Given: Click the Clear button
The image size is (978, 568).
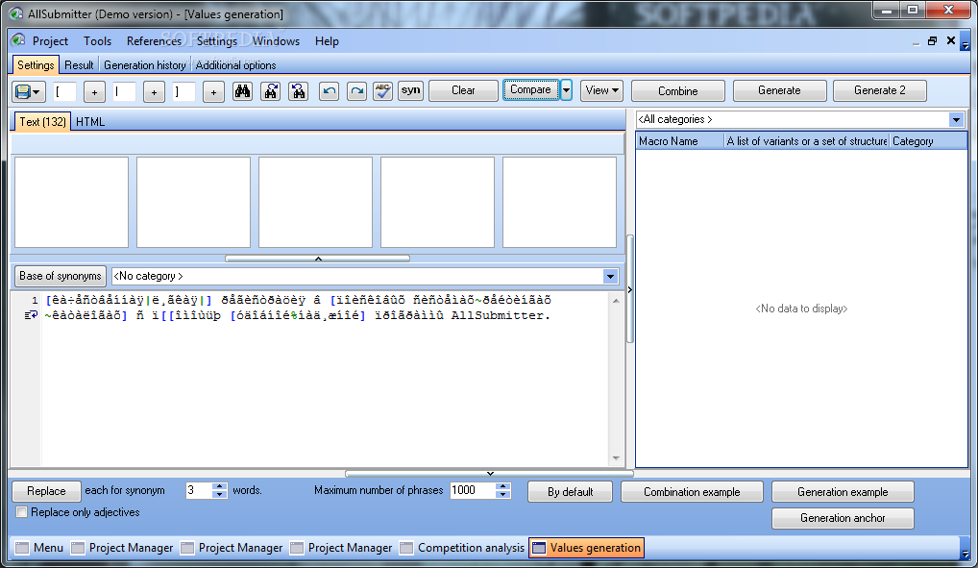Looking at the screenshot, I should (463, 90).
